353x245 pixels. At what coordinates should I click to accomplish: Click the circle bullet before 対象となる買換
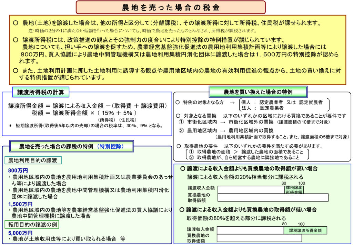click(178, 115)
